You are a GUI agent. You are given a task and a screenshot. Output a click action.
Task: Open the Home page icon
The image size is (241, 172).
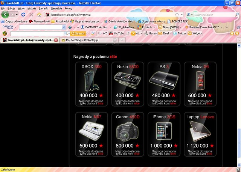tap(39, 15)
